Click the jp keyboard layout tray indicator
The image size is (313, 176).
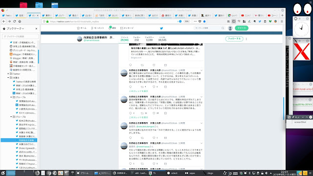point(230,173)
